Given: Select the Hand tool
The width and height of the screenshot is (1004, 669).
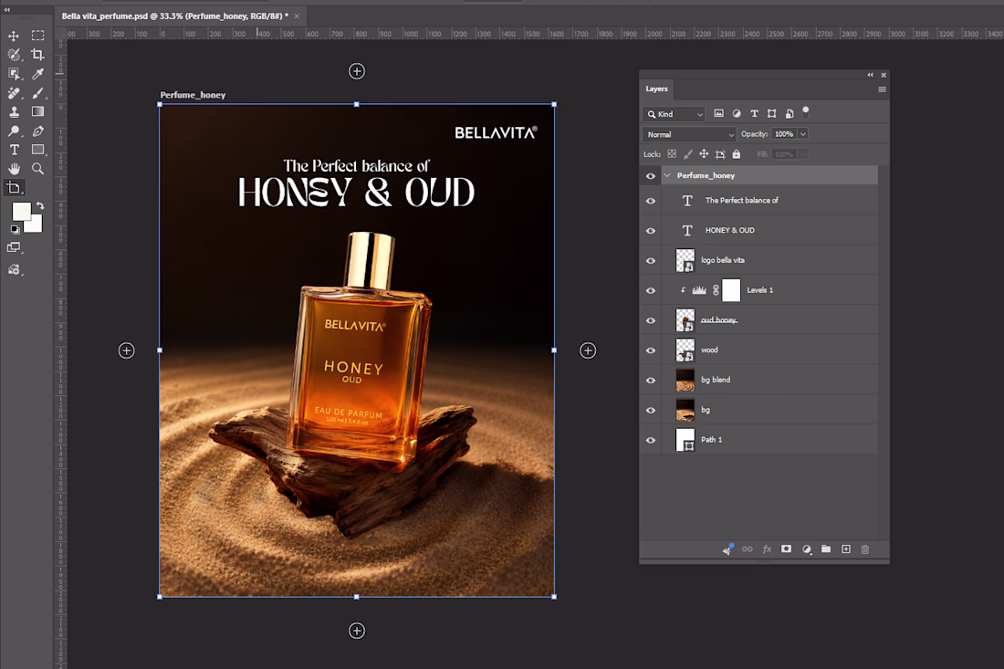Looking at the screenshot, I should (14, 169).
